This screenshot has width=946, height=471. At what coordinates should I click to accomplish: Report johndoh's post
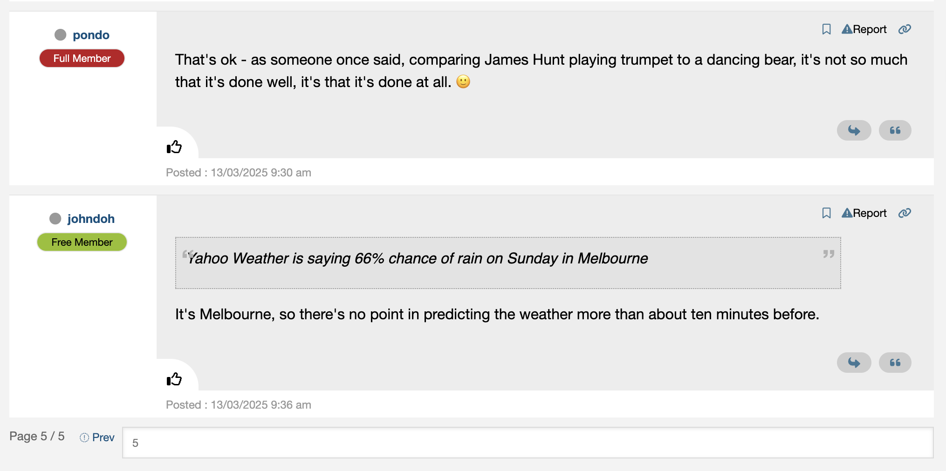[864, 213]
